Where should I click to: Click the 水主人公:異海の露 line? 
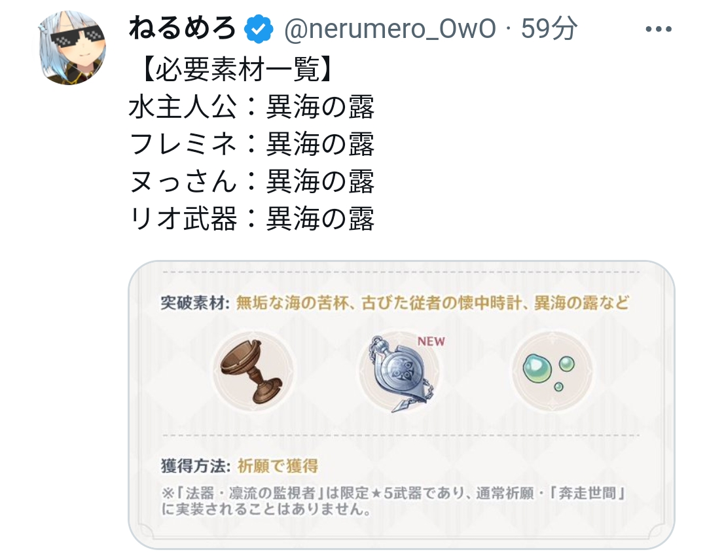[x=251, y=107]
